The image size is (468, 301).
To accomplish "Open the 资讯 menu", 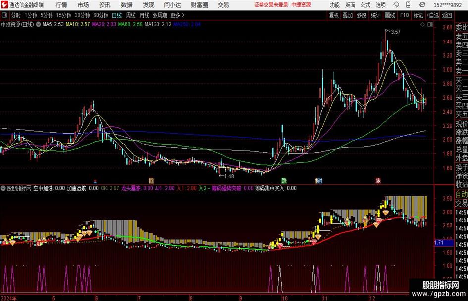I will pos(105,5).
